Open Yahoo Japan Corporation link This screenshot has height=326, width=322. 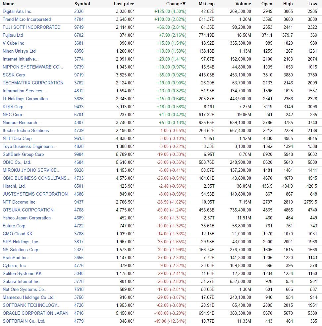tap(27, 218)
